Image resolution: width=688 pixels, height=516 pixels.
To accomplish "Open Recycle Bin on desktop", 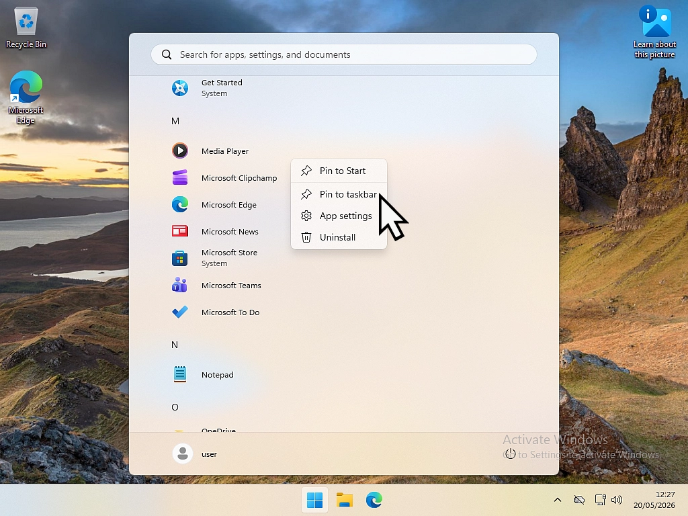I will 26,28.
